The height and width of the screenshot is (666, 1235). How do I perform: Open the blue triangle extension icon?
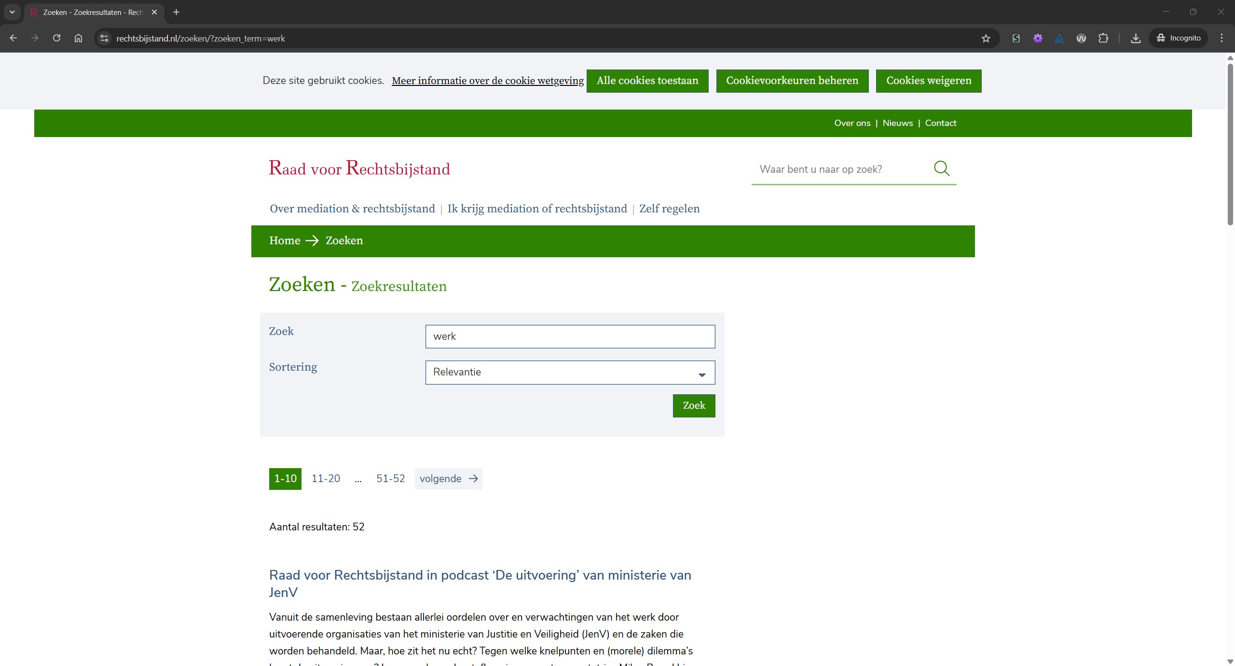point(1059,38)
